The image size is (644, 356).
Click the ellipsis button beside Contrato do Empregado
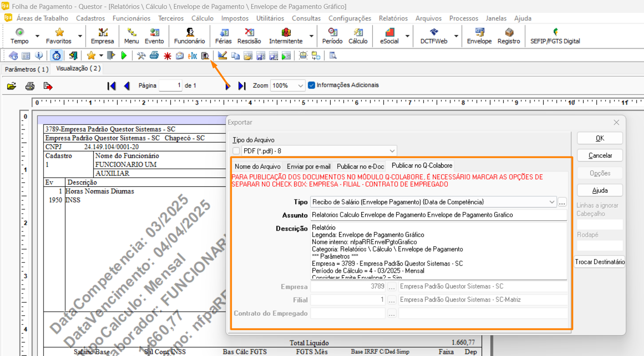coord(392,313)
